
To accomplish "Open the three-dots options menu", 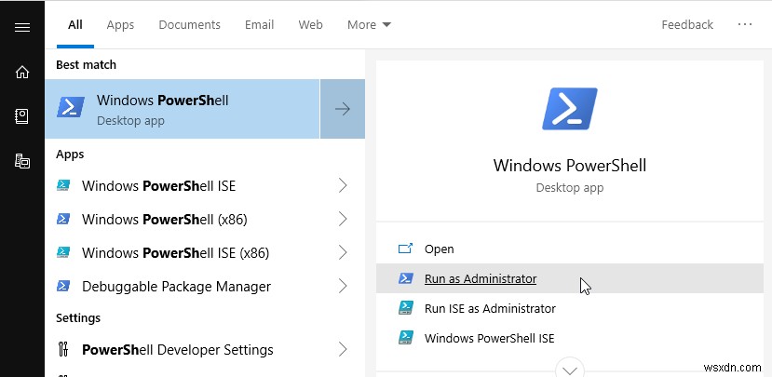I will pos(745,24).
